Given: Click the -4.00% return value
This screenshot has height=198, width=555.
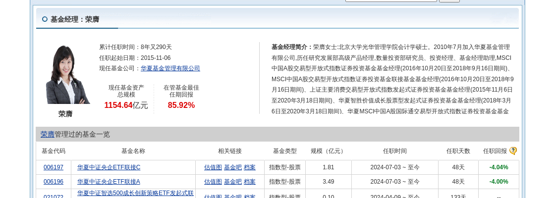Looking at the screenshot, I should pos(499,182).
